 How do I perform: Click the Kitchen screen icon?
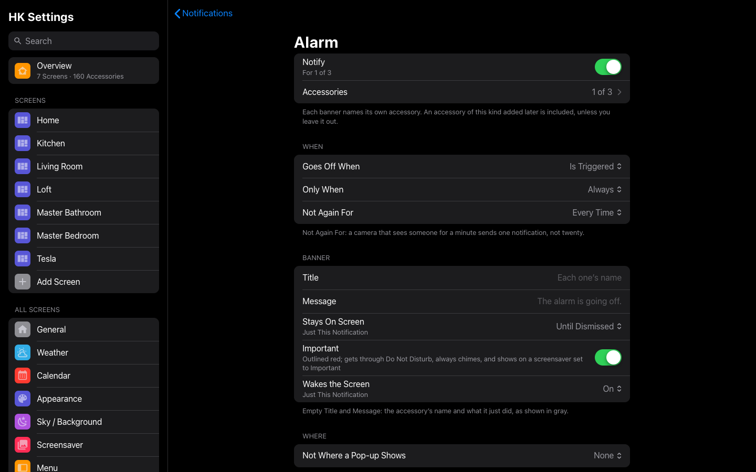tap(23, 143)
